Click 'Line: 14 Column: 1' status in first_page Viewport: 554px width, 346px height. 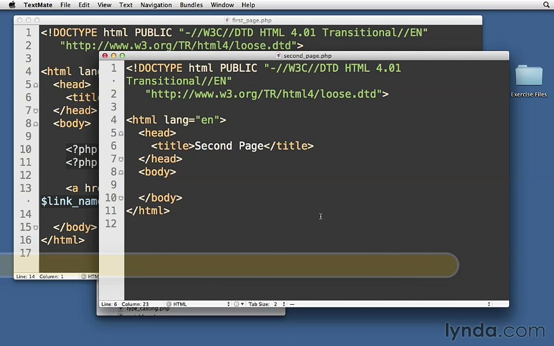pyautogui.click(x=40, y=276)
